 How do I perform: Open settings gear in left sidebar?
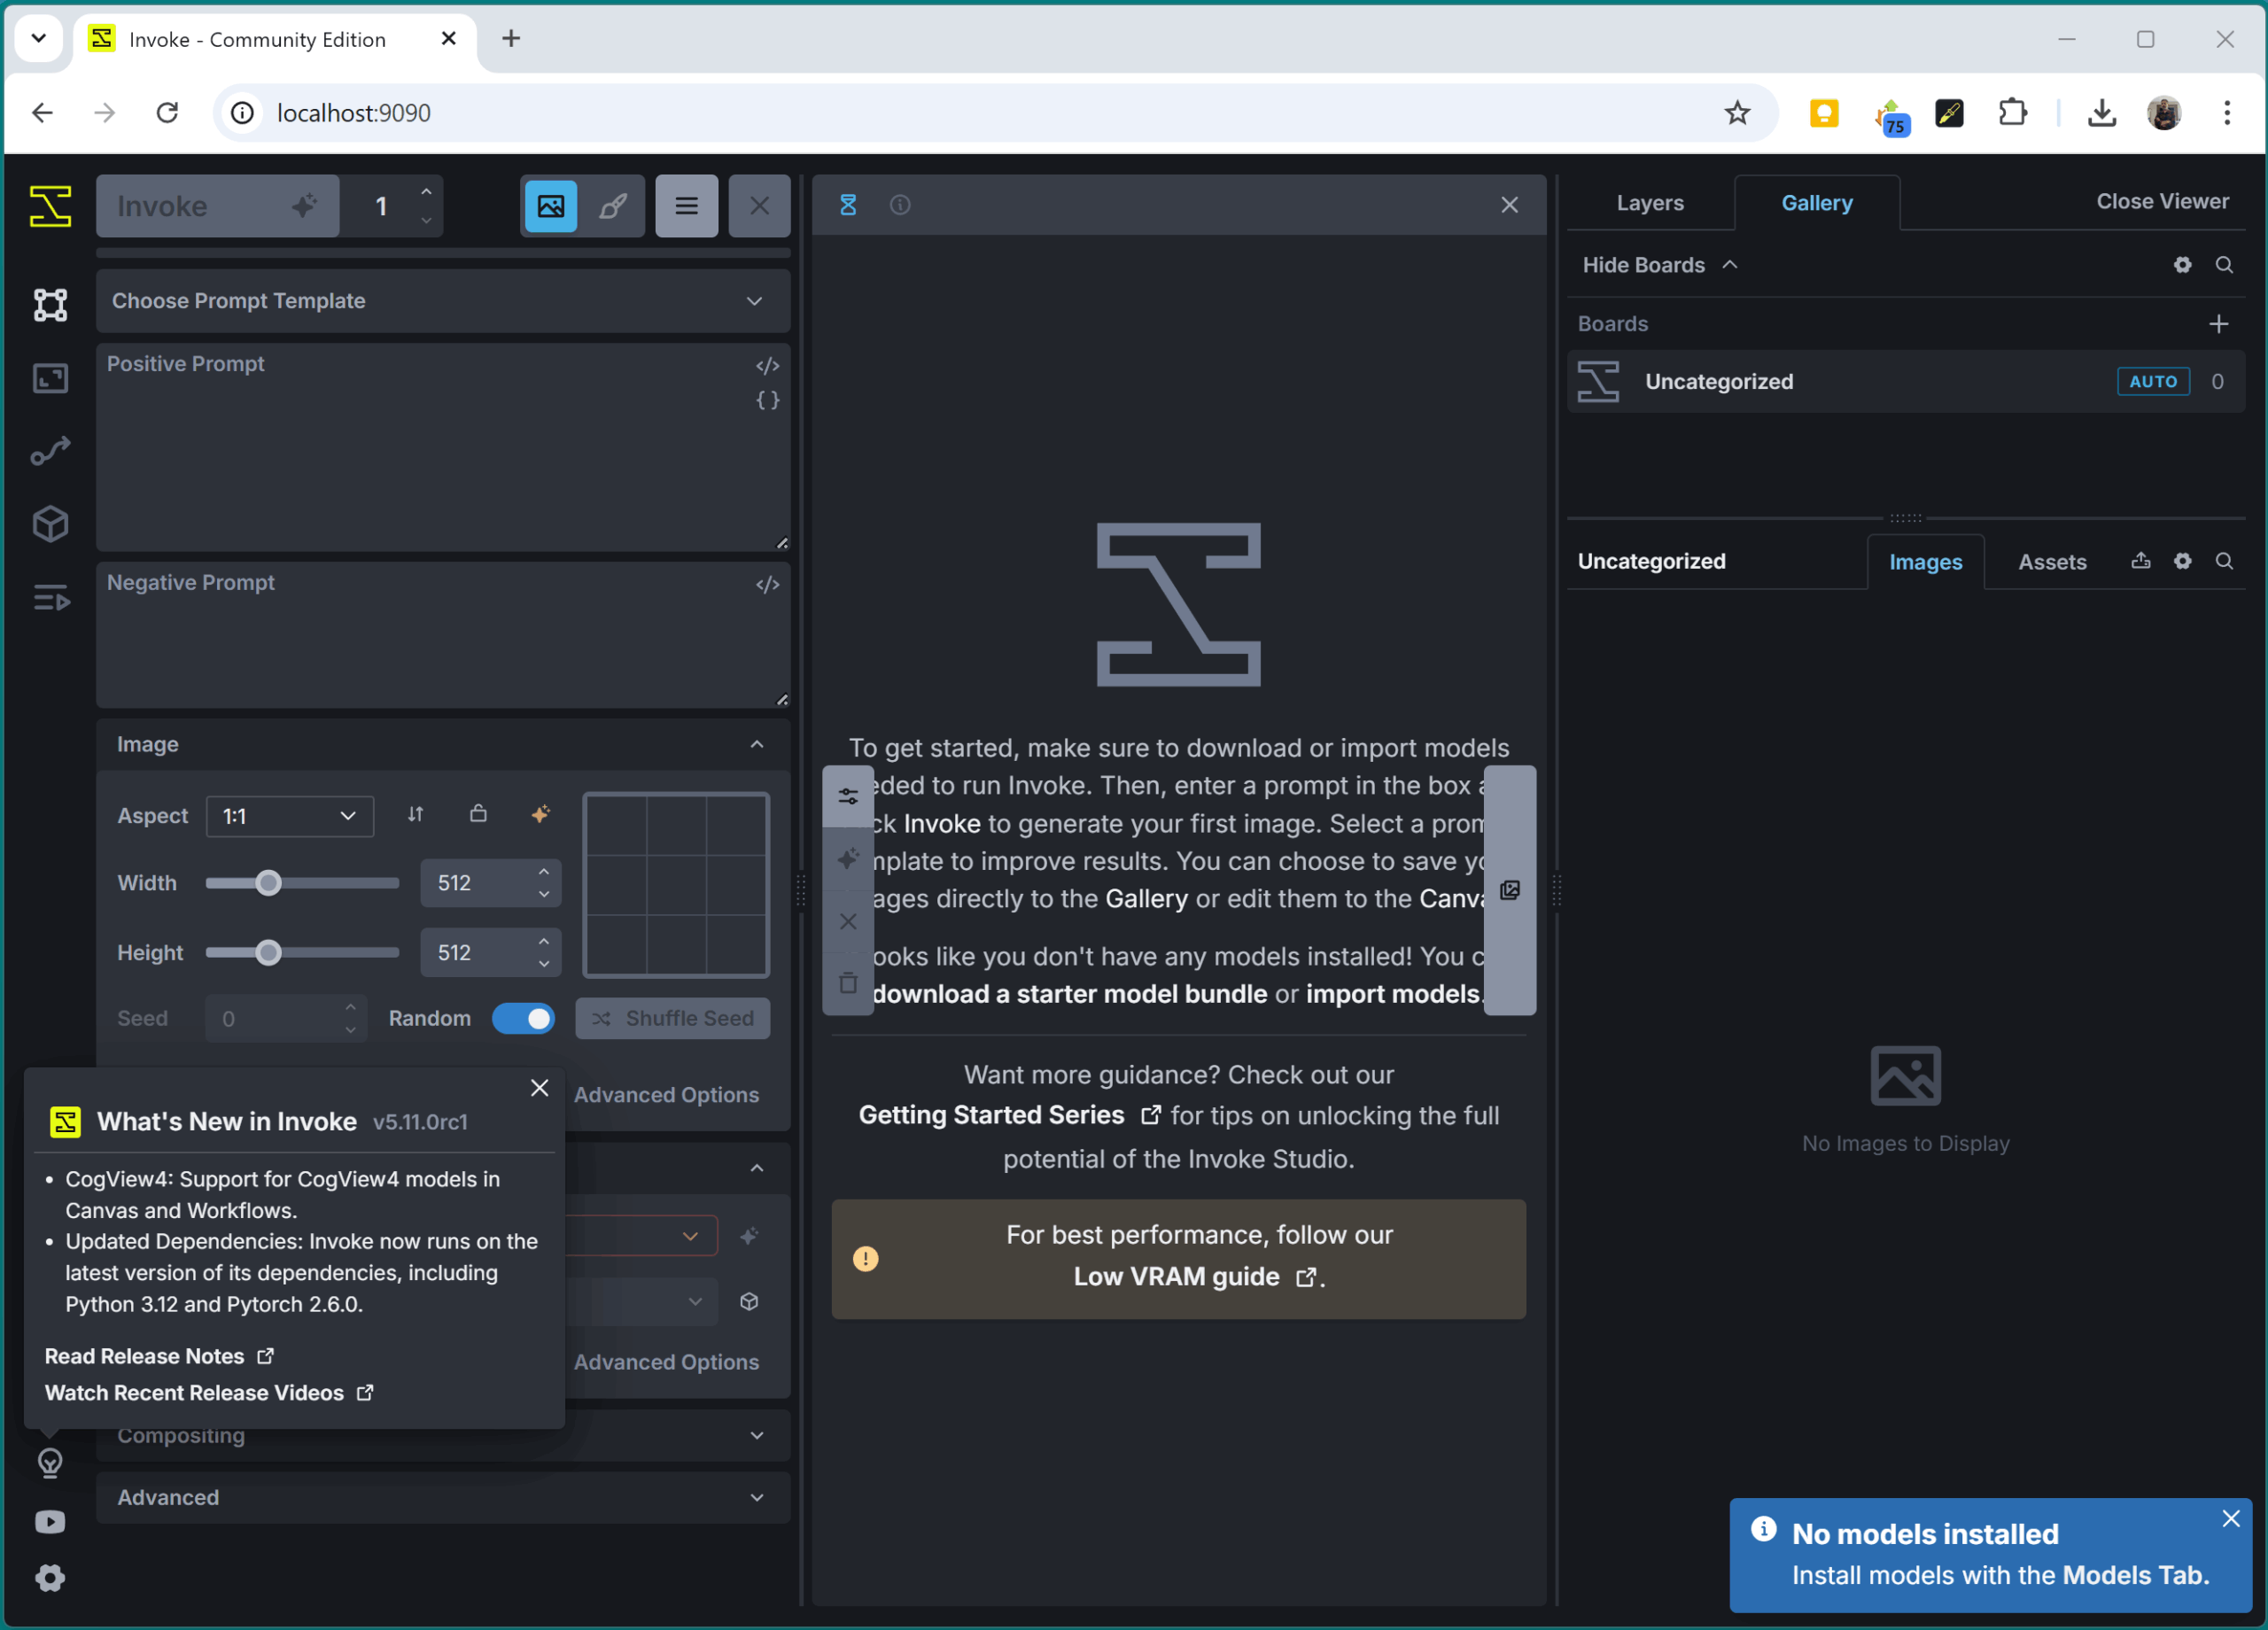50,1578
